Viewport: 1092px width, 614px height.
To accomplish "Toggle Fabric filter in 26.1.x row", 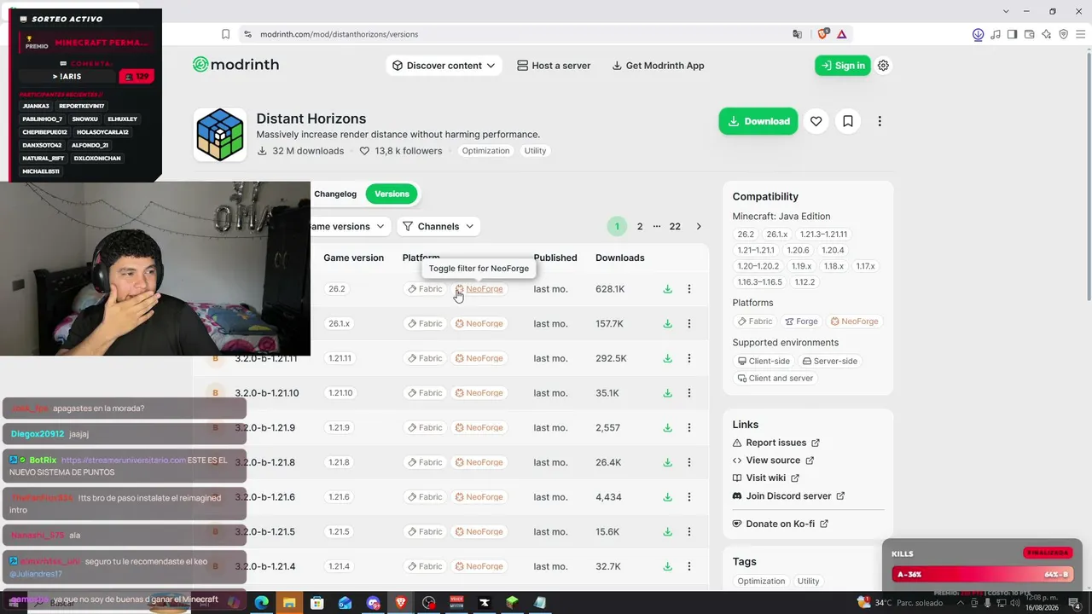I will pyautogui.click(x=425, y=324).
